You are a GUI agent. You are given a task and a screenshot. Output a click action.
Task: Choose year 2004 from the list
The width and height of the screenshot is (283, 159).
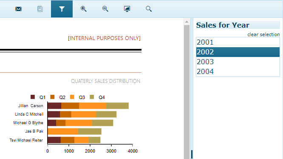[238, 72]
